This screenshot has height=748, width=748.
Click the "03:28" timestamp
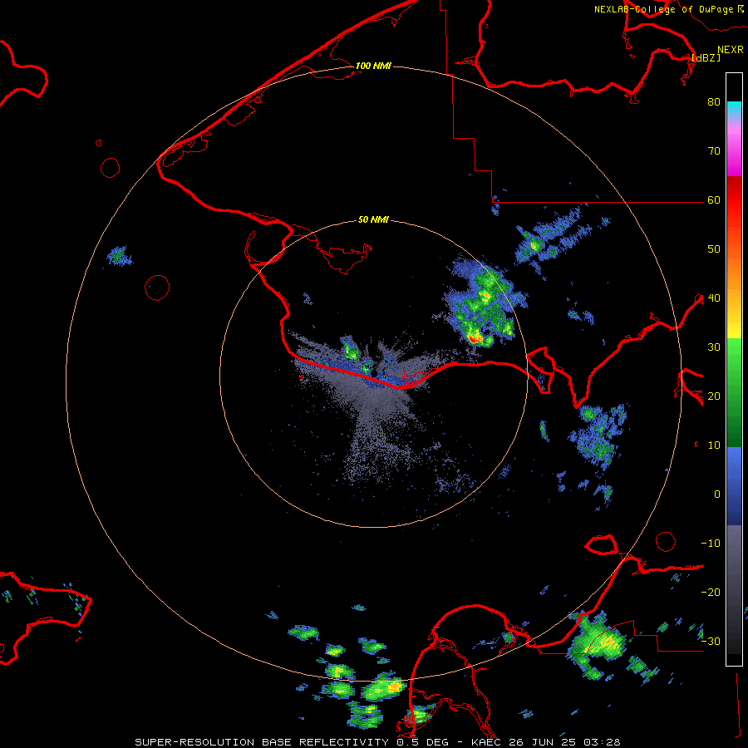click(x=601, y=742)
